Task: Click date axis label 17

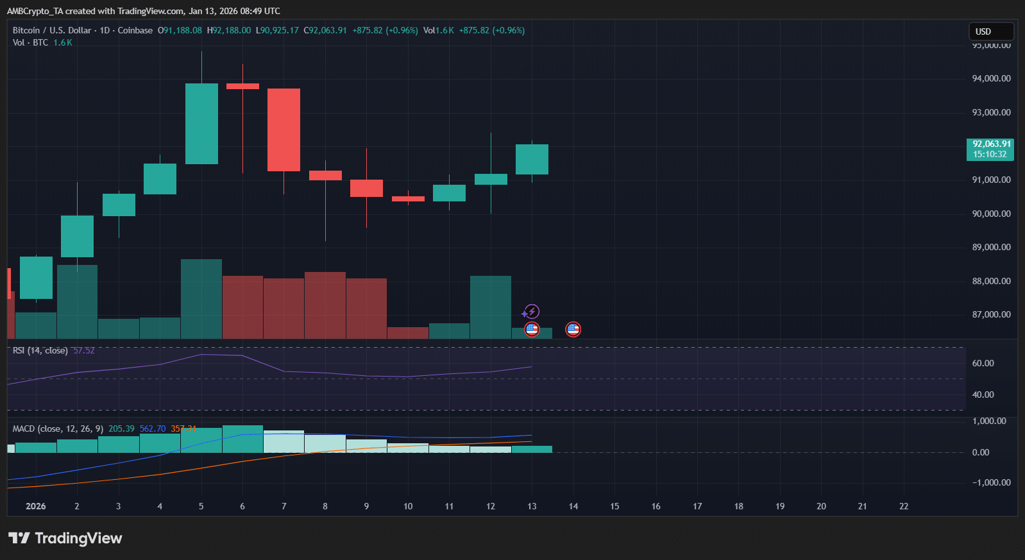Action: coord(697,506)
